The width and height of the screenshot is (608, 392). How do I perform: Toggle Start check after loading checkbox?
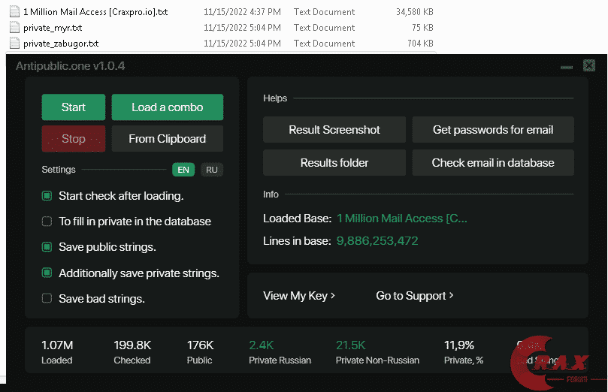pos(47,196)
